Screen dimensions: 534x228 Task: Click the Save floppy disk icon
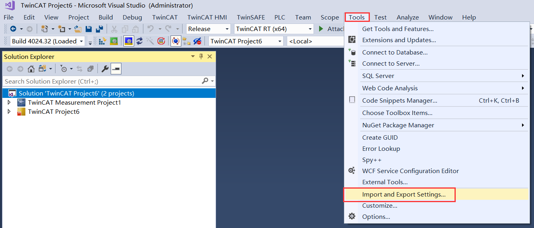89,29
